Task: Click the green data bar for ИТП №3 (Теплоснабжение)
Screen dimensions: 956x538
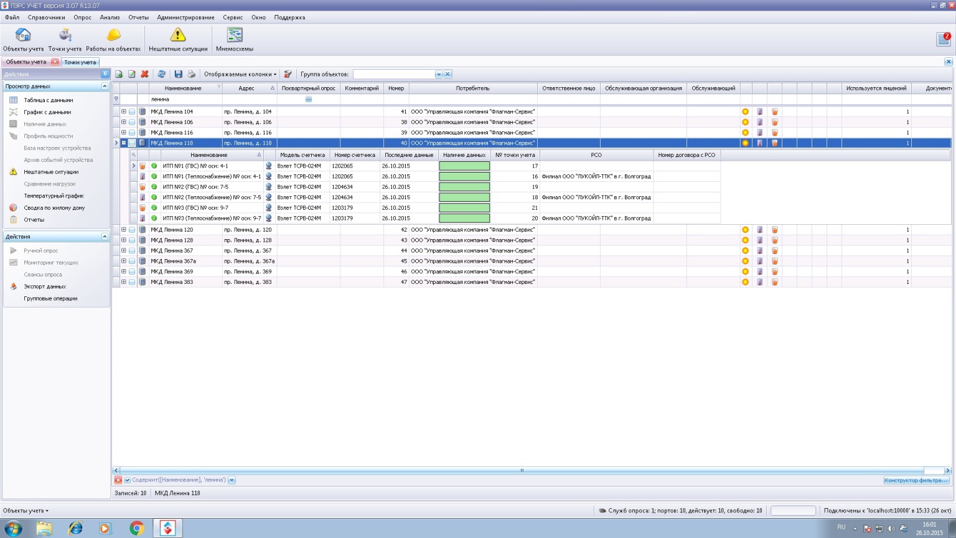Action: [464, 219]
